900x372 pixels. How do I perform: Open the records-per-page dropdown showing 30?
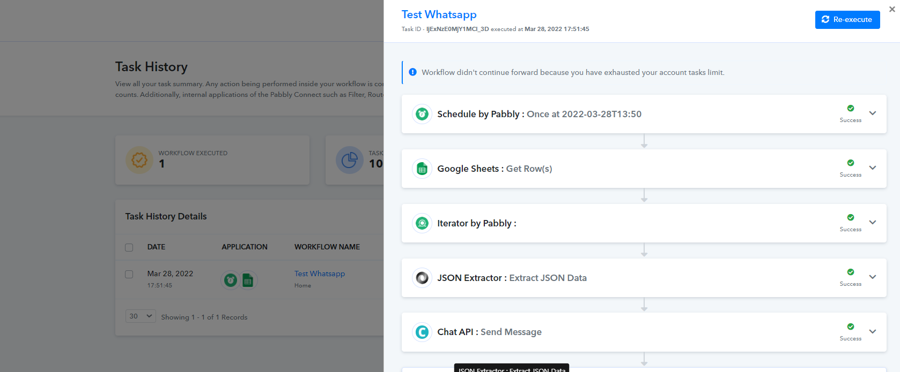(141, 316)
